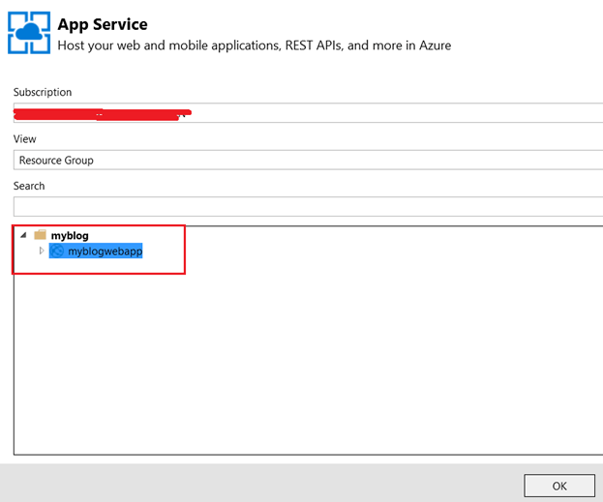Image resolution: width=603 pixels, height=502 pixels.
Task: Focus the Search text box
Action: pos(308,206)
